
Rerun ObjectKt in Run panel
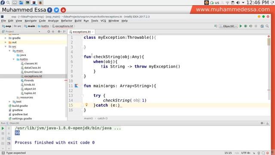click(x=3, y=128)
